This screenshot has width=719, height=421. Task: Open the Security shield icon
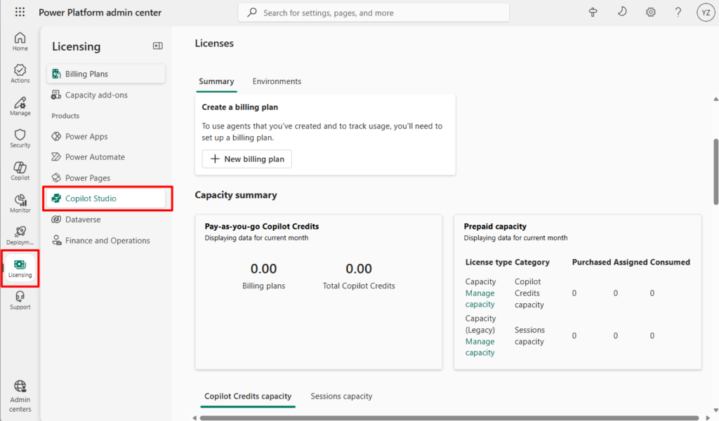20,138
